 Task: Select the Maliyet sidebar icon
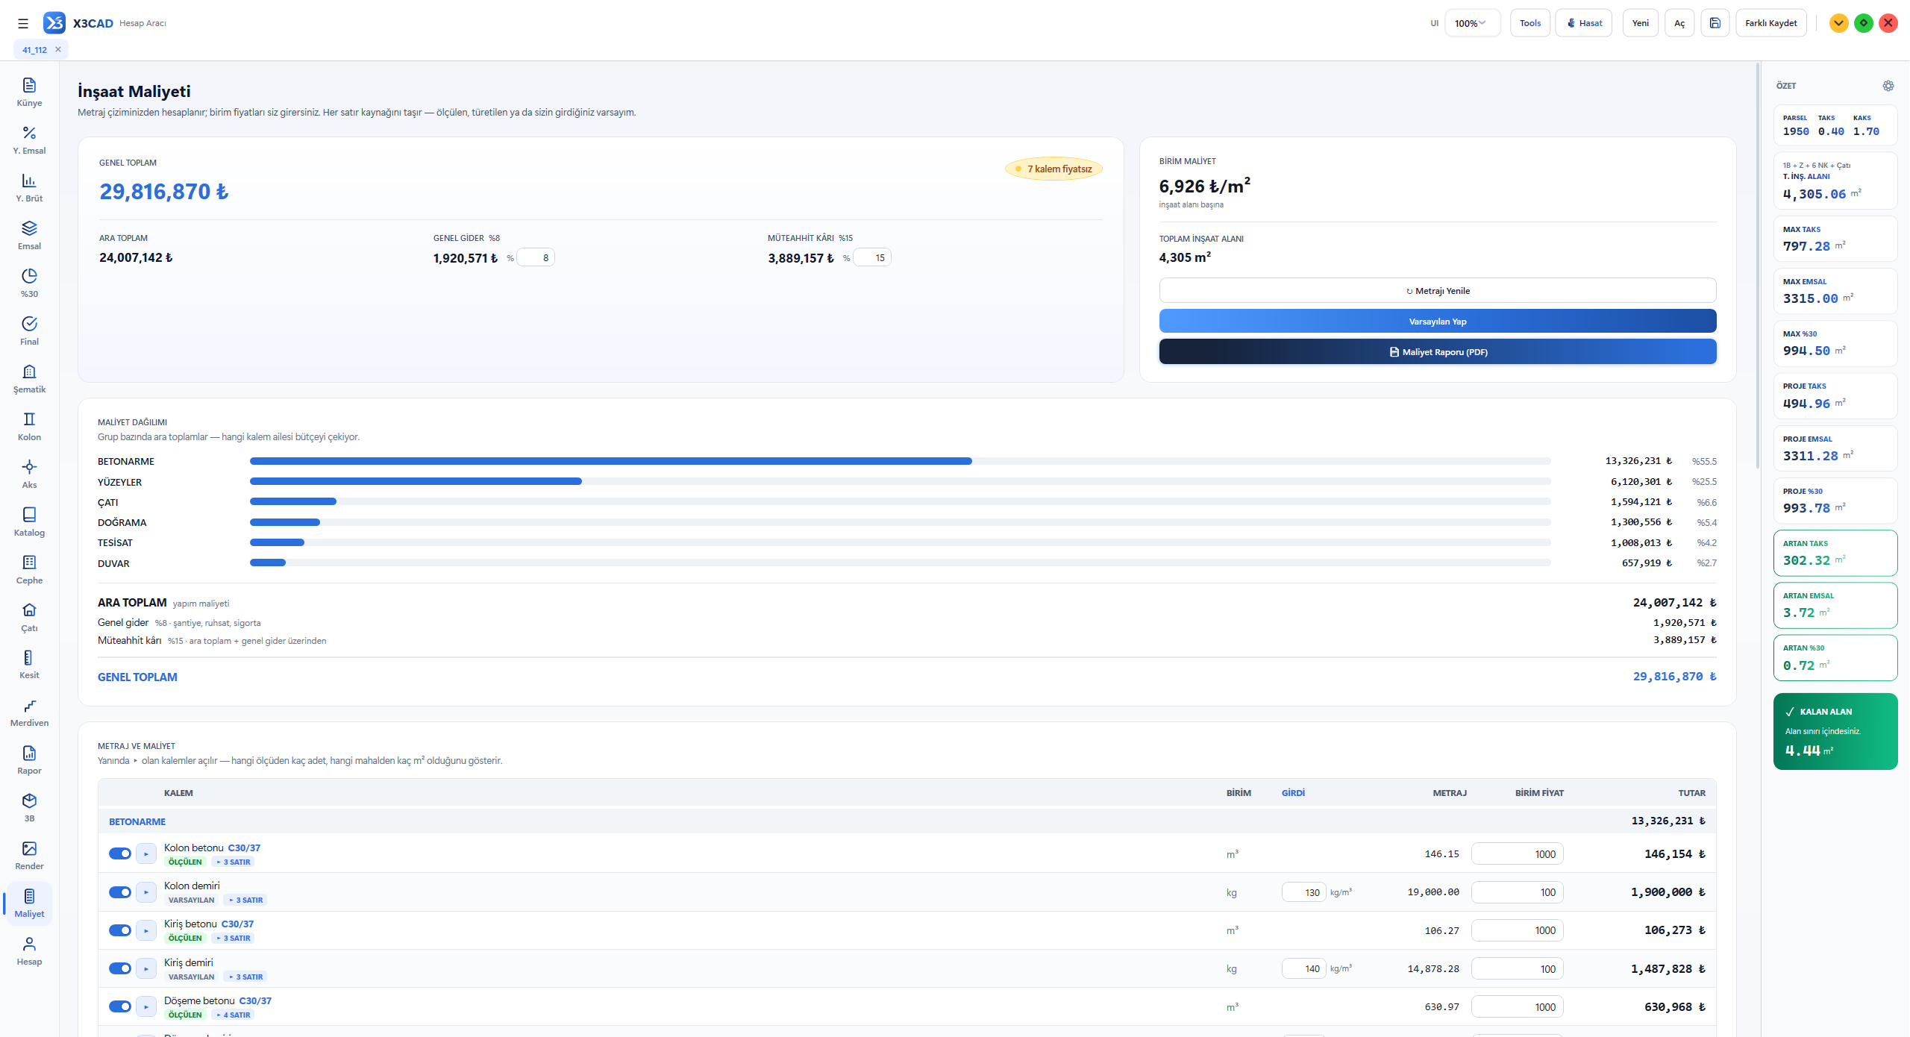[x=29, y=903]
